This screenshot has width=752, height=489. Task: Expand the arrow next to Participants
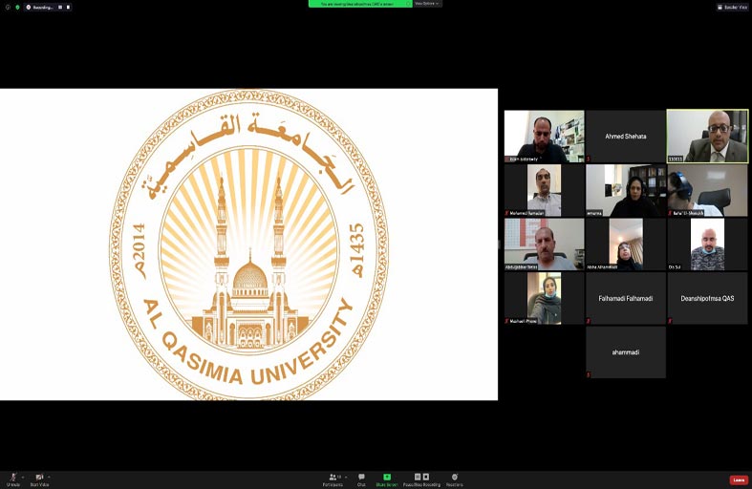point(346,477)
